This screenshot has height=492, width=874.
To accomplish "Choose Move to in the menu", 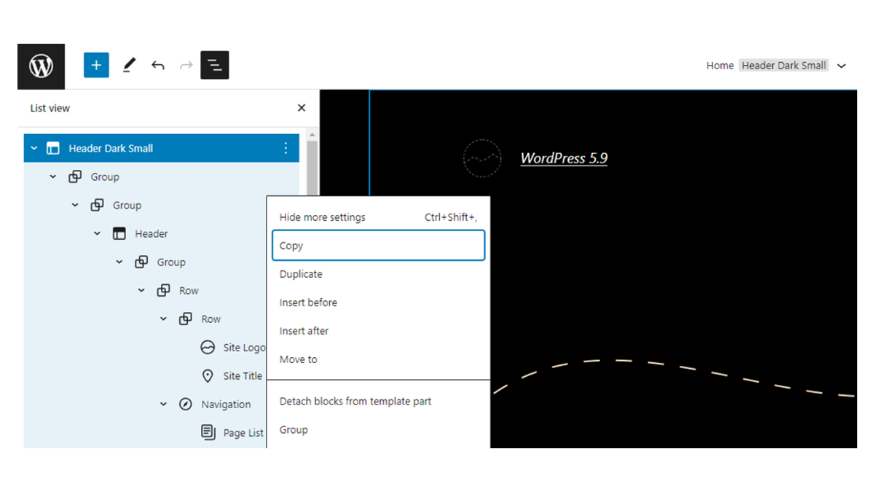I will 378,359.
